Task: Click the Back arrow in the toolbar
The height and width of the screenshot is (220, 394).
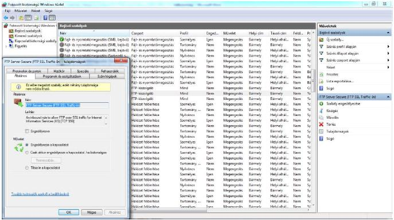Action: tap(6, 18)
